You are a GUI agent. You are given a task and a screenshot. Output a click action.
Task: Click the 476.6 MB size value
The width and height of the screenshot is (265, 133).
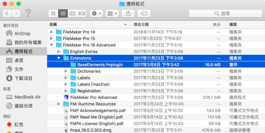click(x=211, y=130)
